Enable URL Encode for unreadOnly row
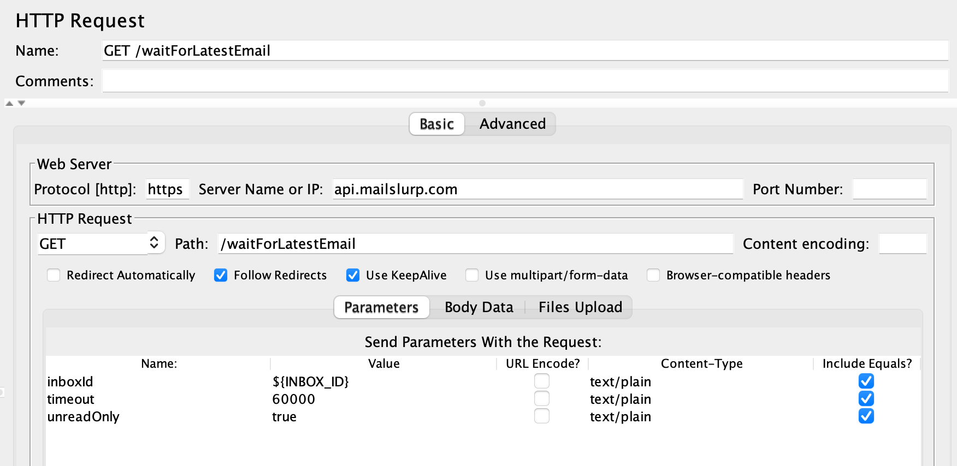The width and height of the screenshot is (957, 466). pos(542,416)
